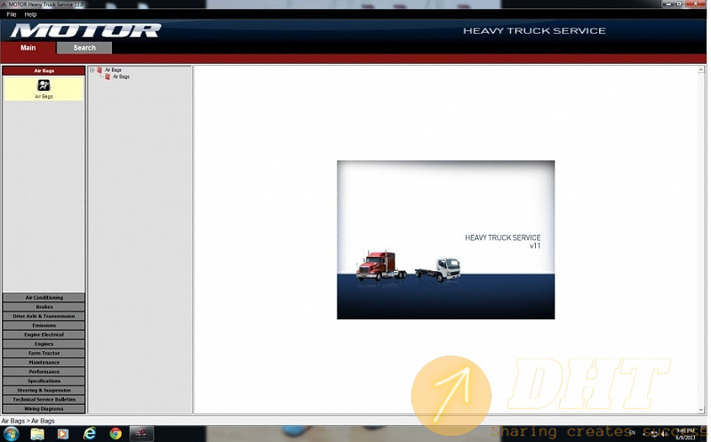This screenshot has width=711, height=442.
Task: Click the child Air Bags book icon
Action: (x=108, y=76)
